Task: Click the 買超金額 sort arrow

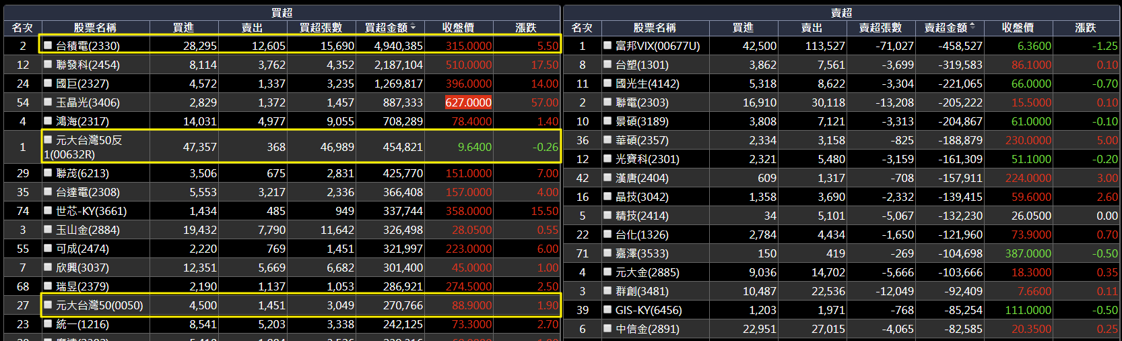Action: click(x=413, y=28)
